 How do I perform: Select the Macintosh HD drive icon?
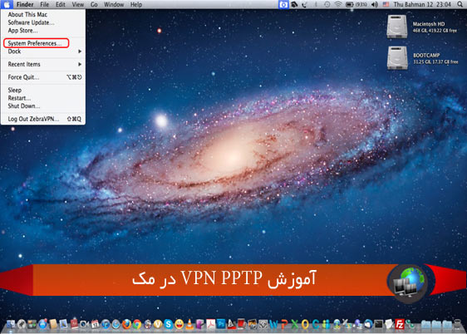[397, 27]
